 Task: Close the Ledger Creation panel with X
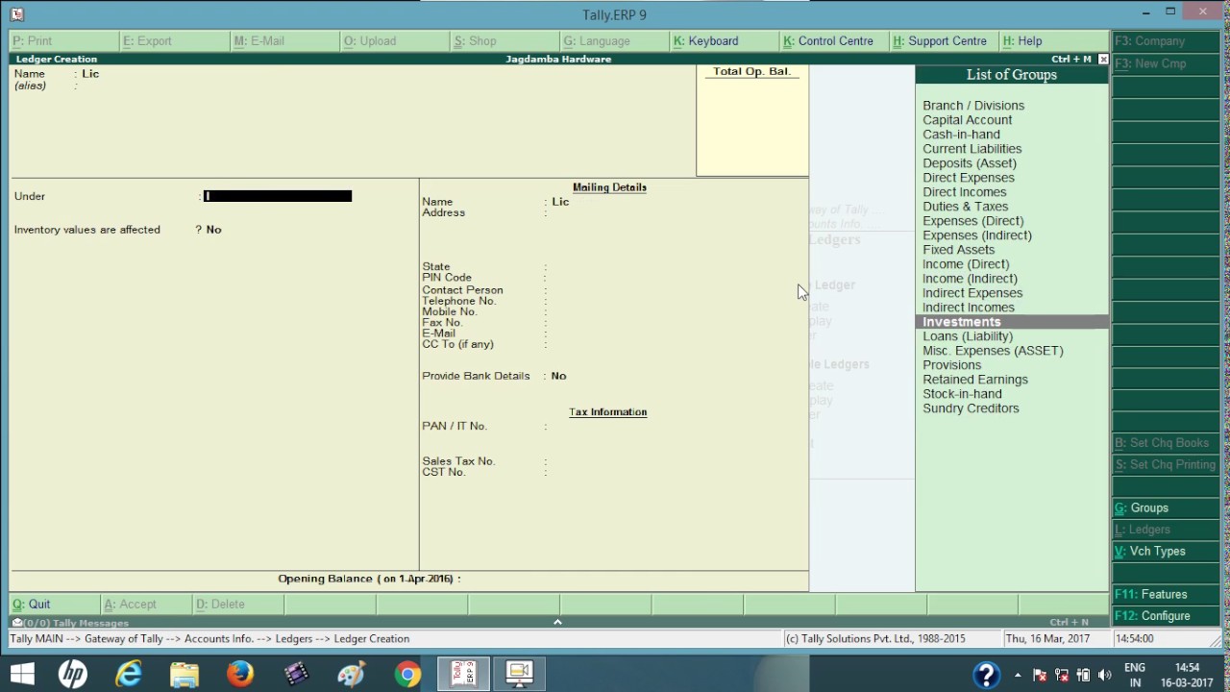coord(1103,60)
